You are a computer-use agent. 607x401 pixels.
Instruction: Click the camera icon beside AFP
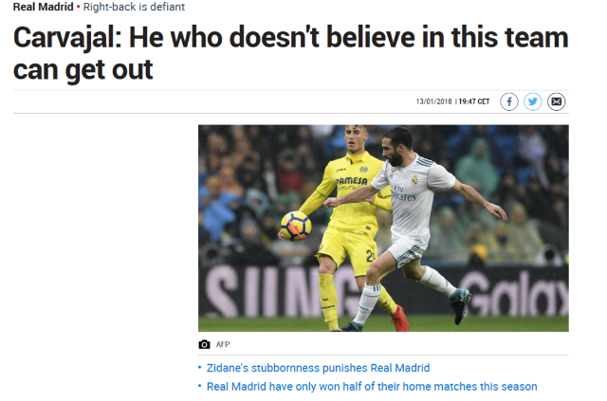204,344
